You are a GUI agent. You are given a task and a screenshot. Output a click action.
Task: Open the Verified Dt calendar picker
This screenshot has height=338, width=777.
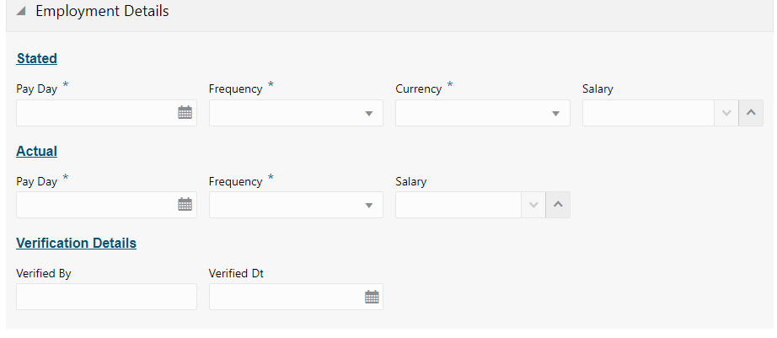pyautogui.click(x=372, y=297)
